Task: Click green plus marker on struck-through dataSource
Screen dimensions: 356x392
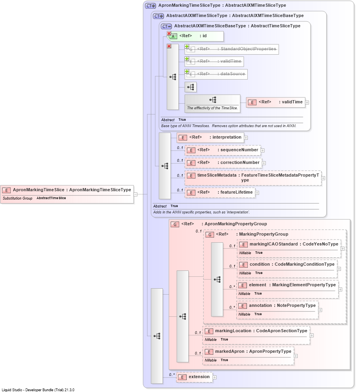Action: click(187, 72)
